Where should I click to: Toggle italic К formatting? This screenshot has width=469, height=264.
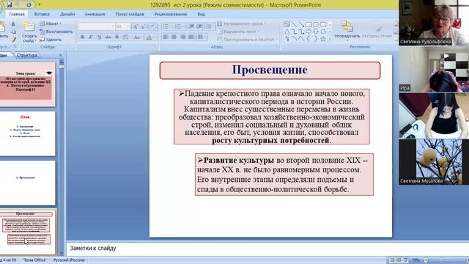[91, 37]
